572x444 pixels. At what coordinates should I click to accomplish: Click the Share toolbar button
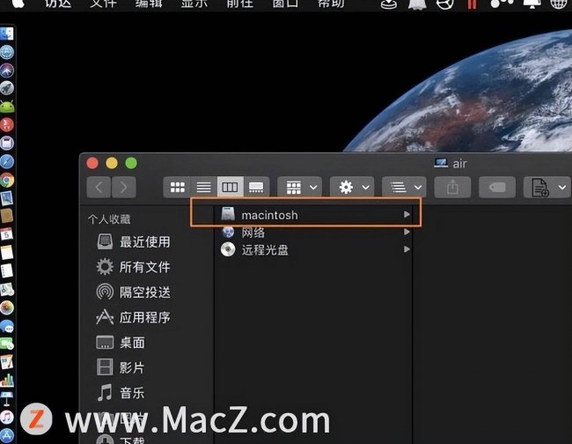click(452, 188)
